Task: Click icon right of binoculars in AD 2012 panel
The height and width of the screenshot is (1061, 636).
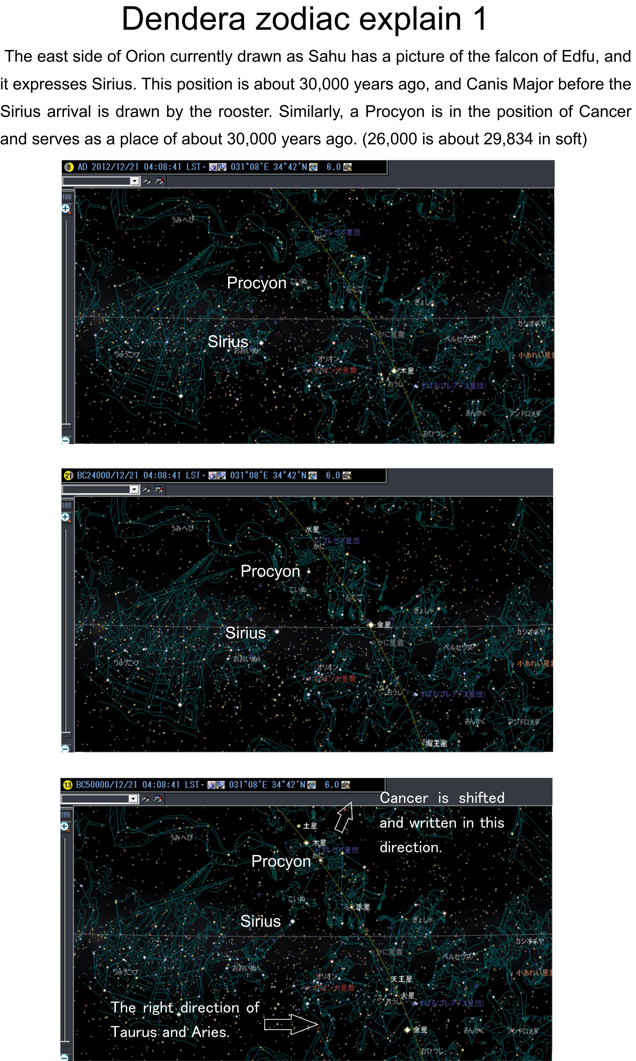Action: (160, 182)
